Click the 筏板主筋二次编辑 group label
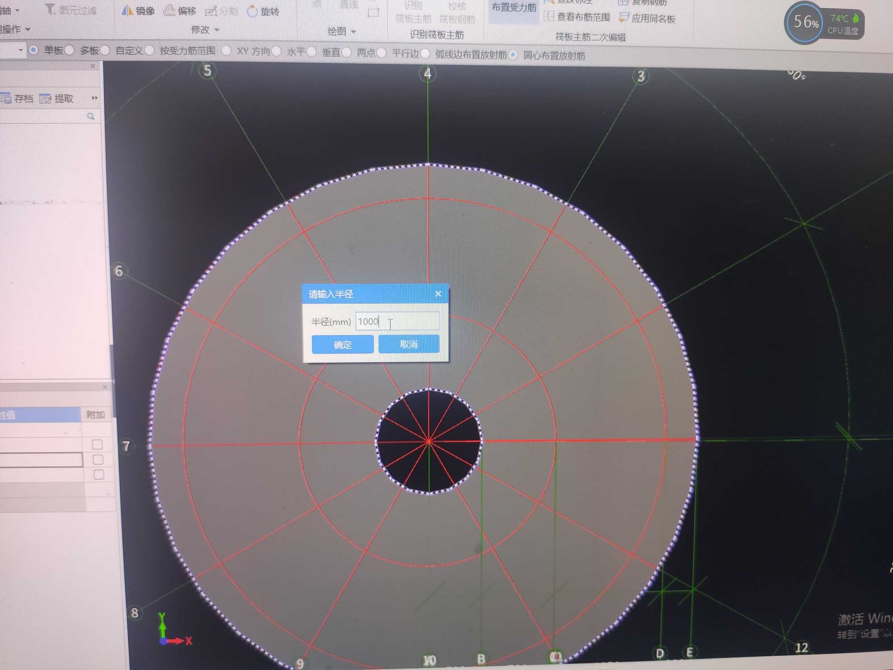 point(590,37)
